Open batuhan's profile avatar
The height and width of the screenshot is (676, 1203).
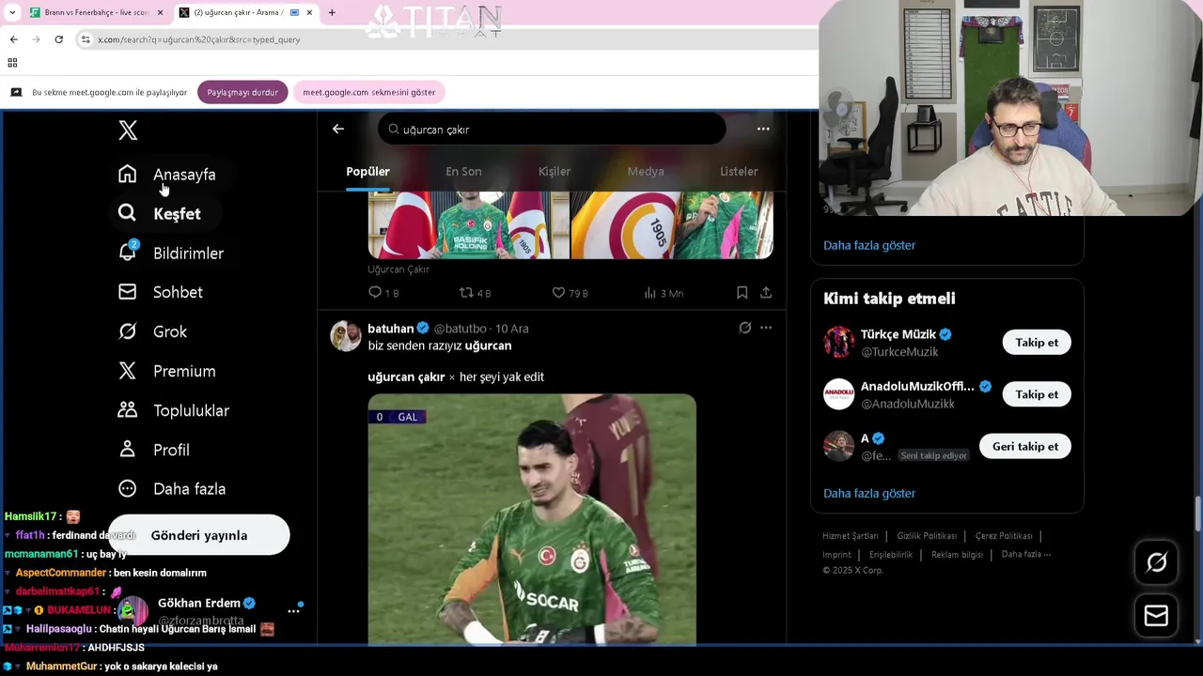[345, 336]
